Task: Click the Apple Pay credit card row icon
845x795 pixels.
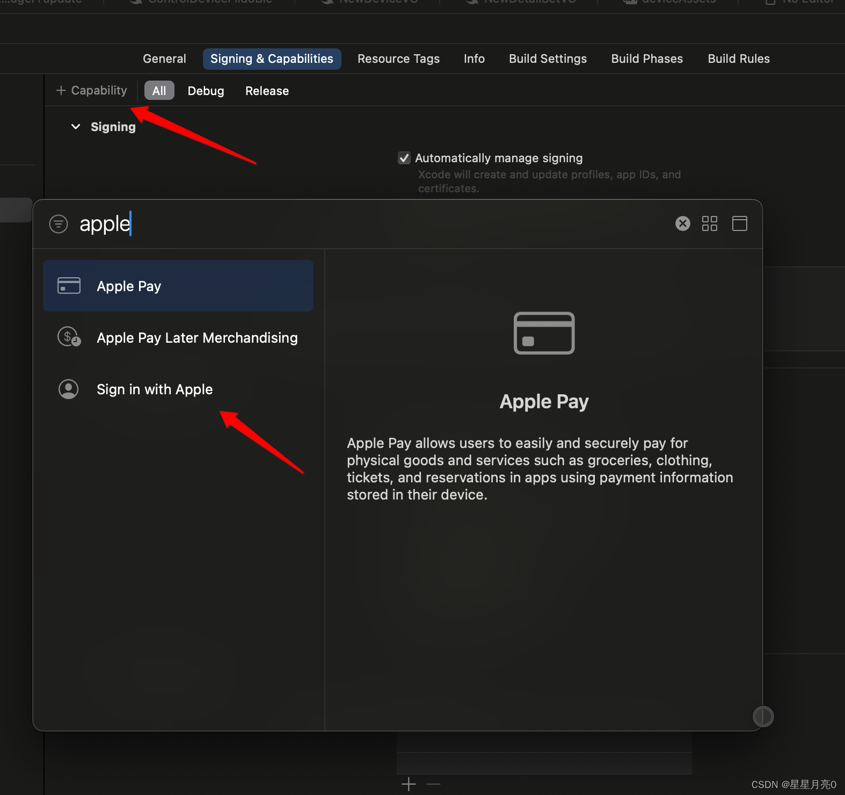Action: [69, 286]
